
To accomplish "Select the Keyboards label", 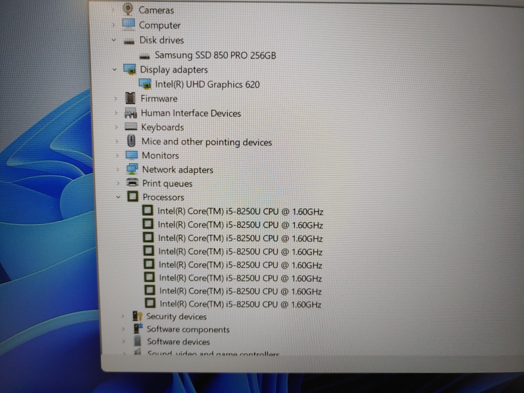I will [162, 127].
